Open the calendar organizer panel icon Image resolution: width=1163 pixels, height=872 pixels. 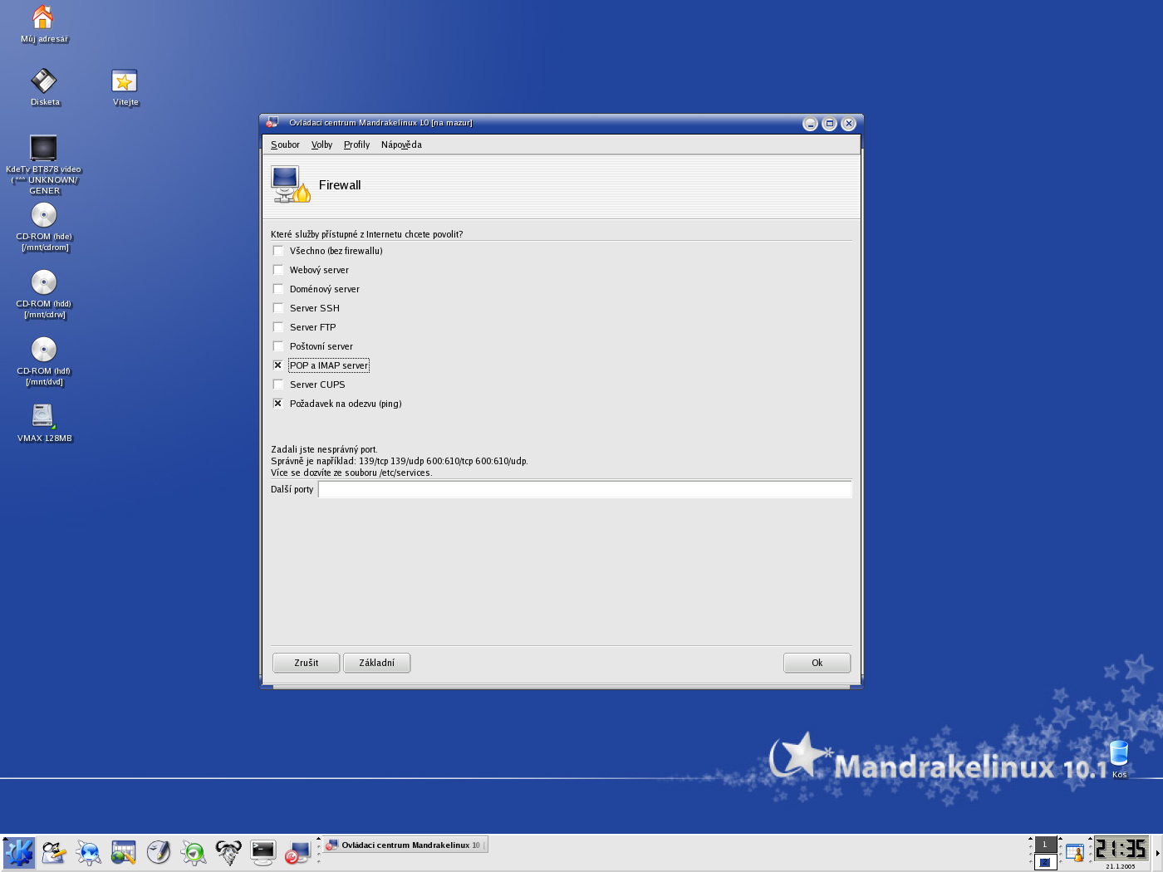124,852
